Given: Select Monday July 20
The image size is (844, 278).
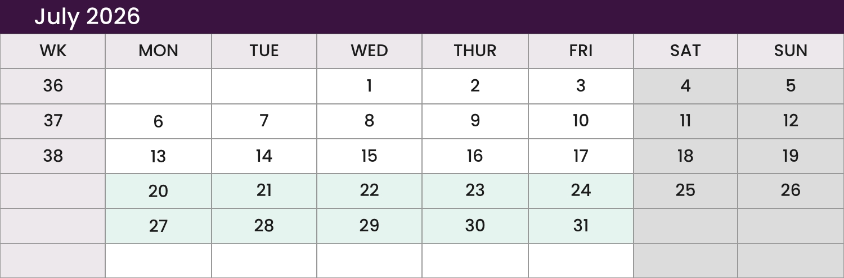Looking at the screenshot, I should pos(158,191).
